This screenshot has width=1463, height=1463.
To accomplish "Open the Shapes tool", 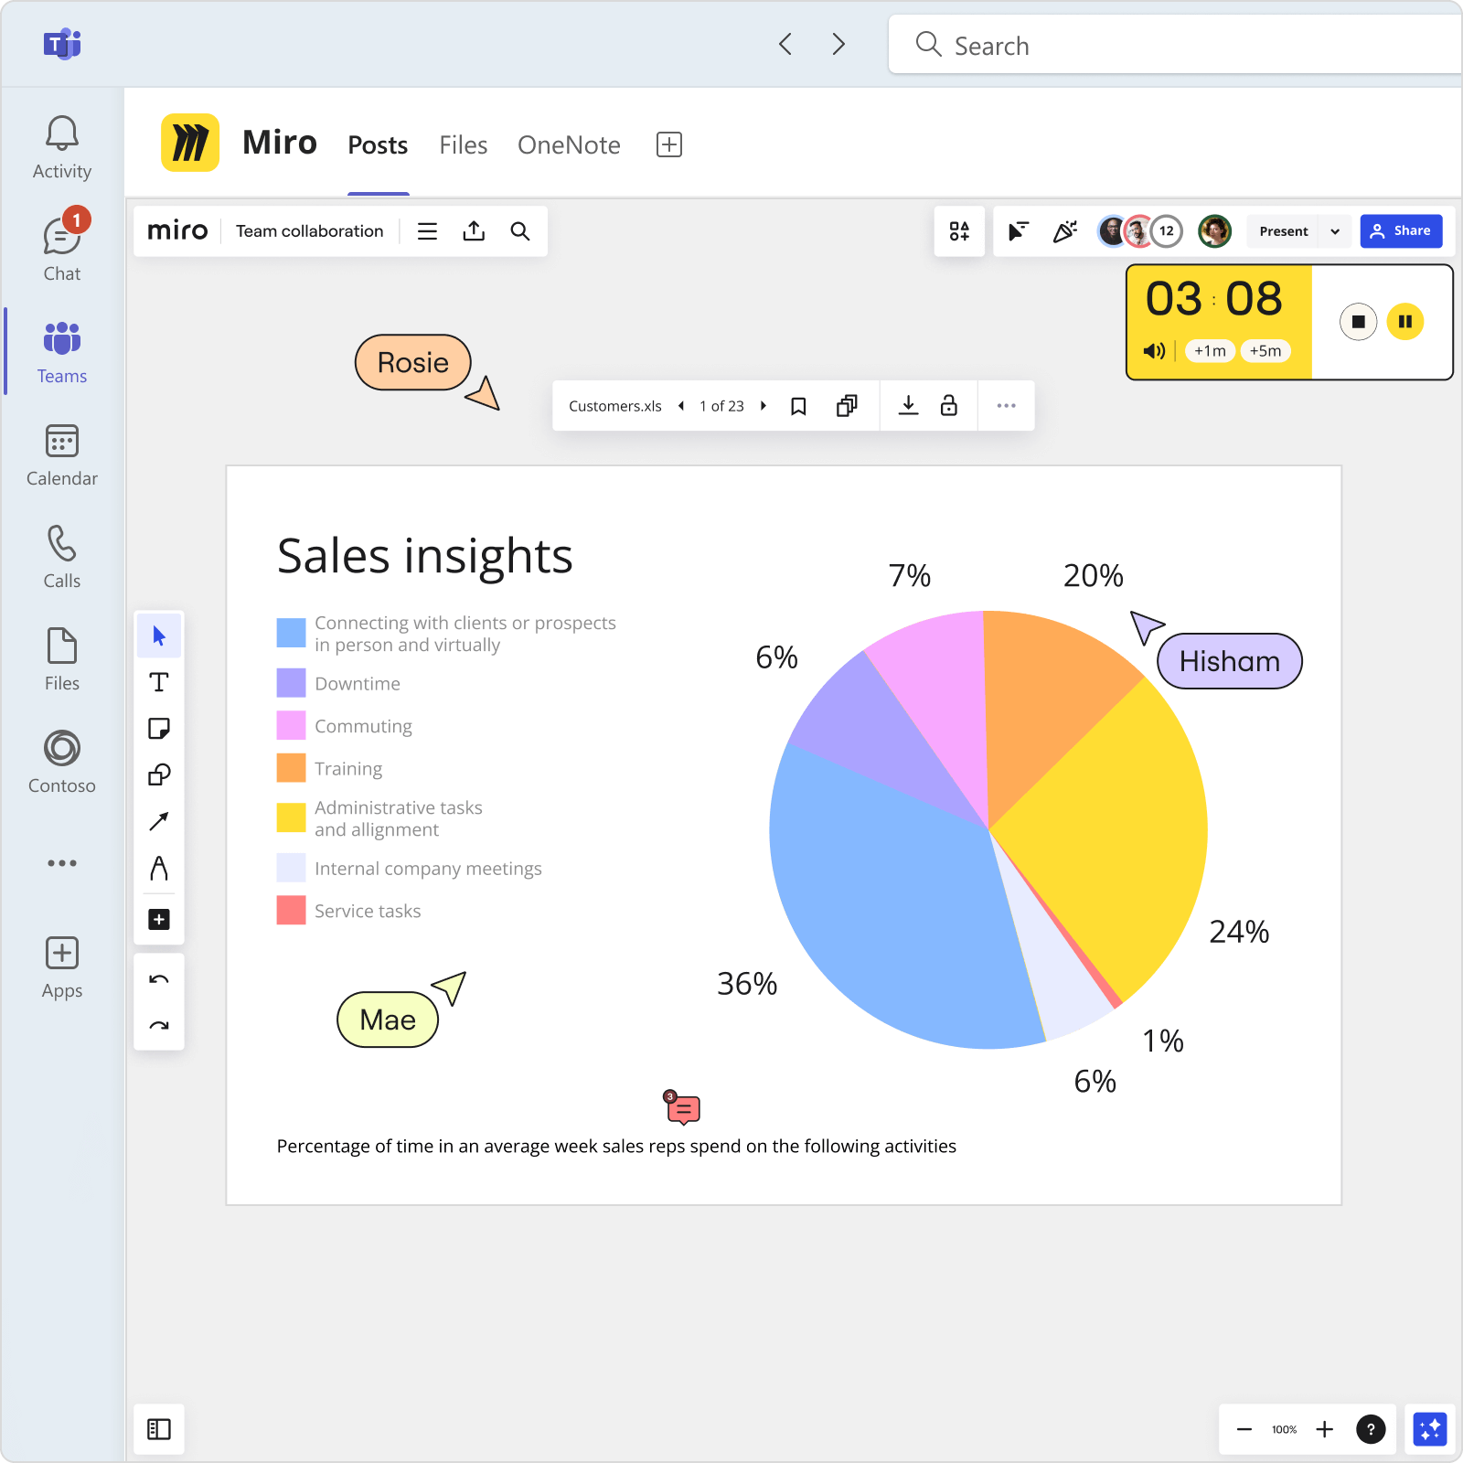I will click(x=158, y=774).
